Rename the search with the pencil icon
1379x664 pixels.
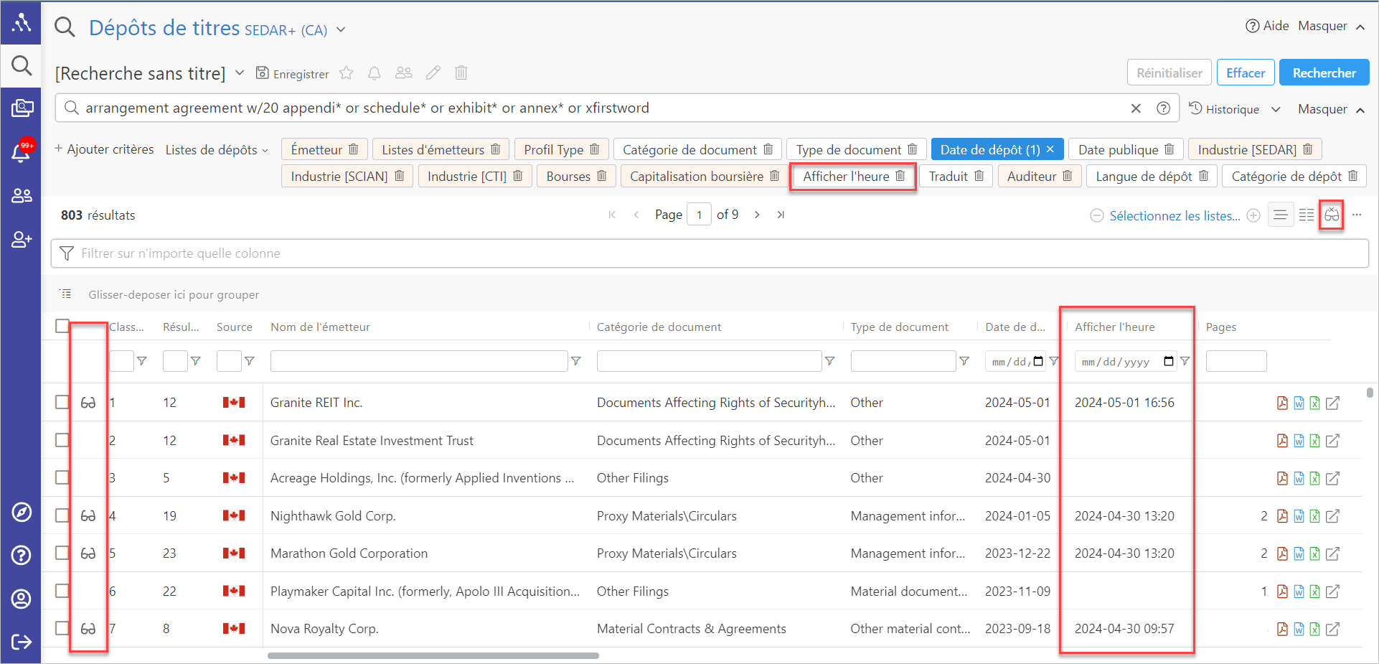tap(433, 73)
